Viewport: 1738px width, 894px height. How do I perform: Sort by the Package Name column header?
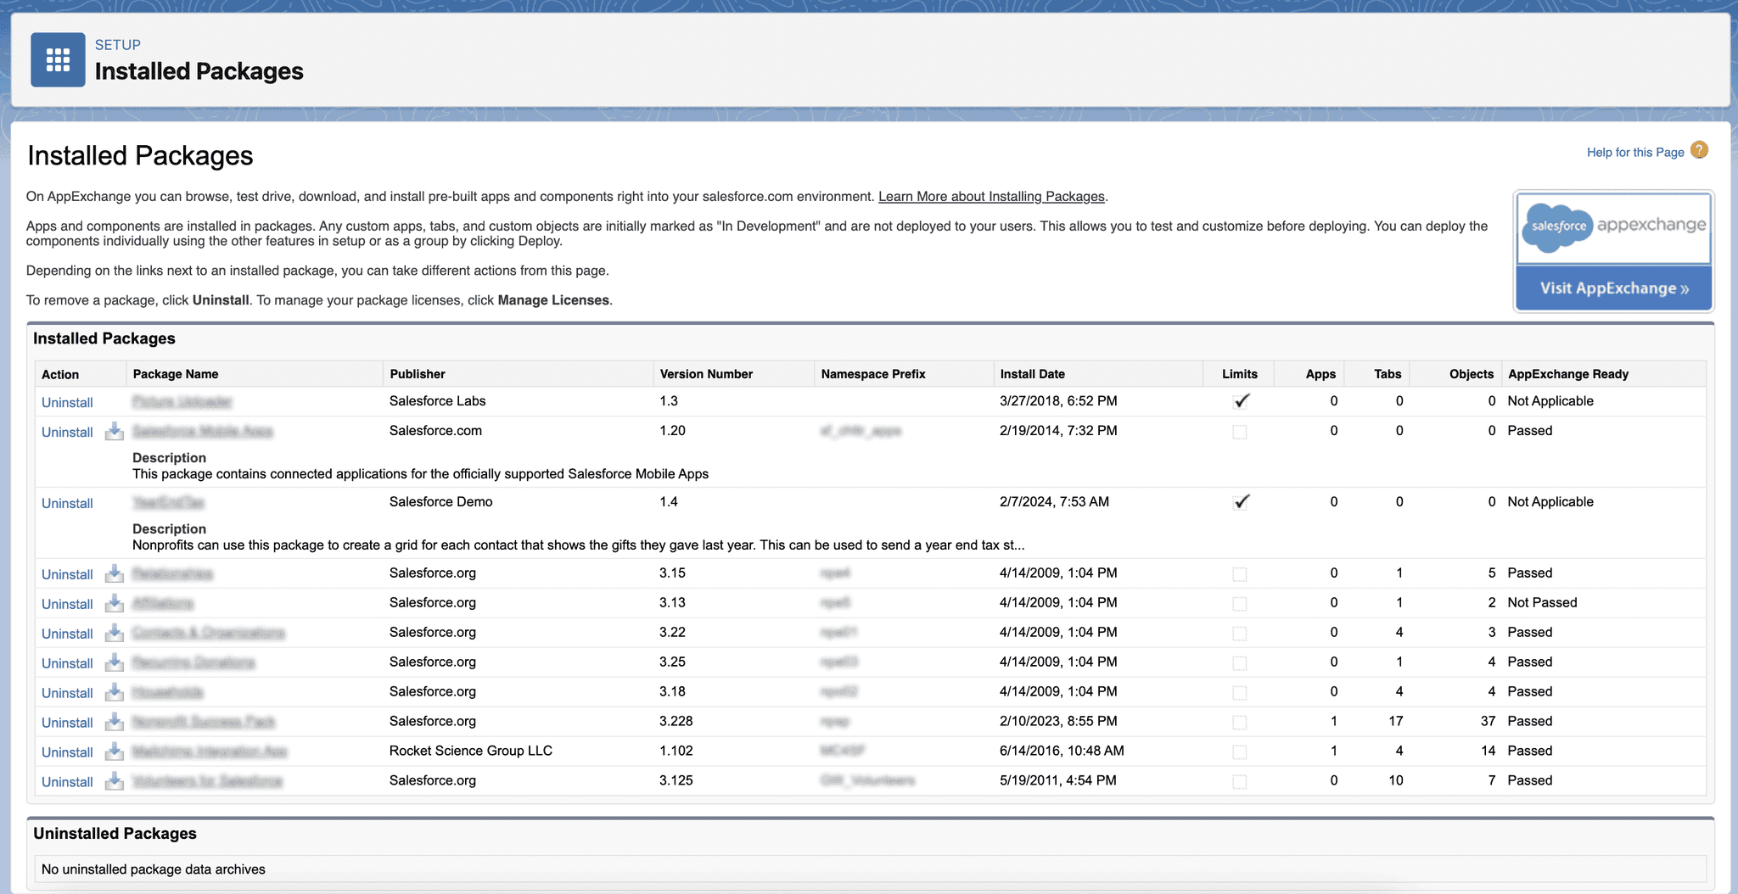tap(175, 373)
